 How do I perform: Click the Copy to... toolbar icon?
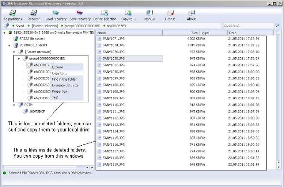(128, 13)
